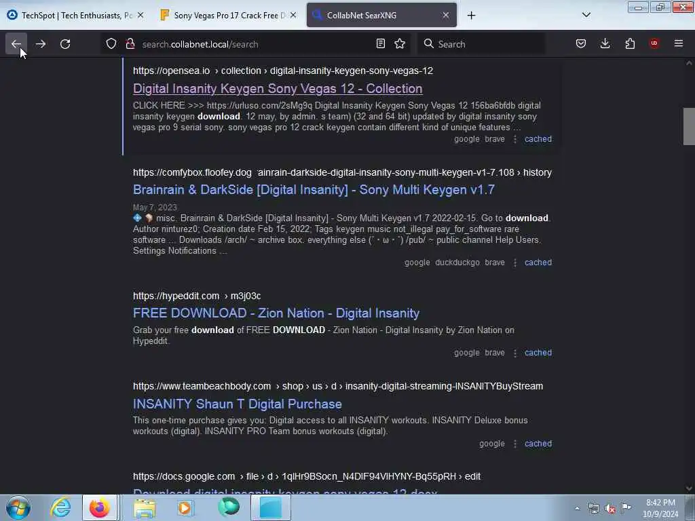This screenshot has width=695, height=521.
Task: Open the Downloads toolbar icon
Action: click(605, 43)
